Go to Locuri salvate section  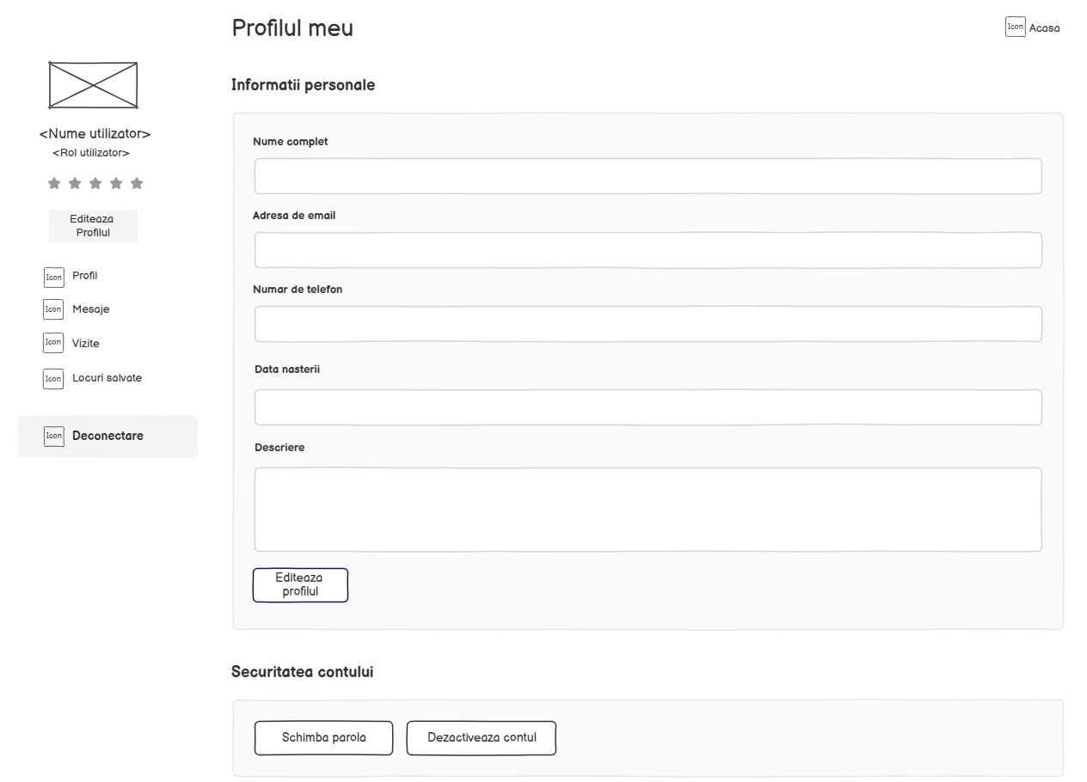click(107, 378)
